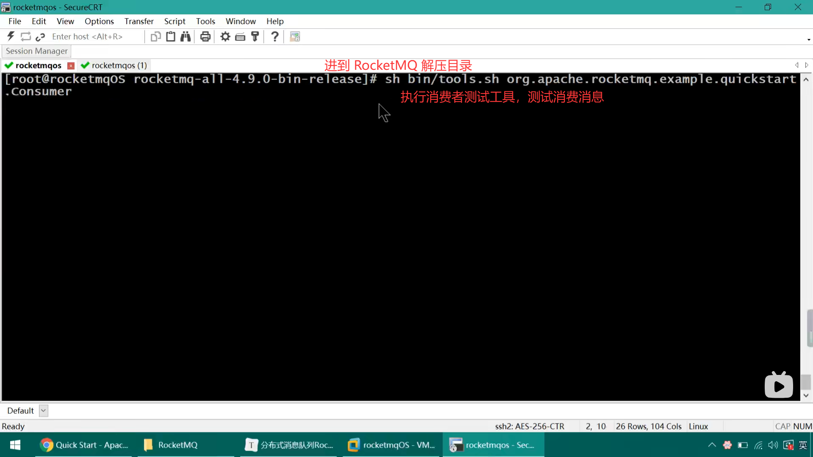Click the Reconnect session toolbar icon
Viewport: 813px width, 457px height.
click(26, 37)
